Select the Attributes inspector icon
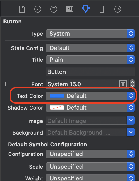Screen dimensions: 139x181 [86, 9]
